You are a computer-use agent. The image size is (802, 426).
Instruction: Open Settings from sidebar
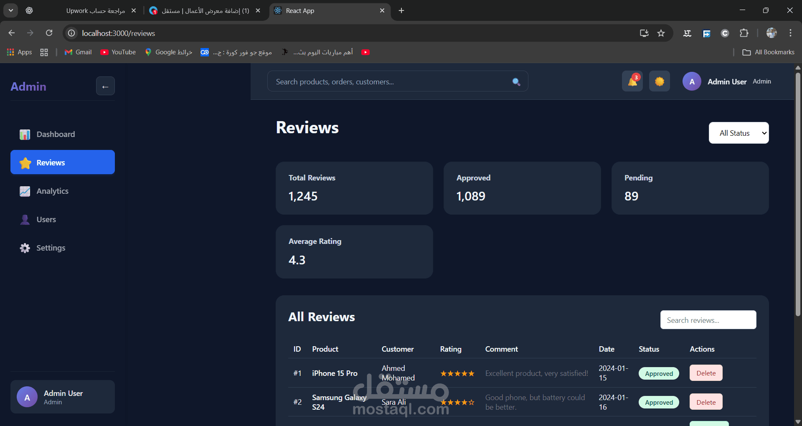(63, 248)
